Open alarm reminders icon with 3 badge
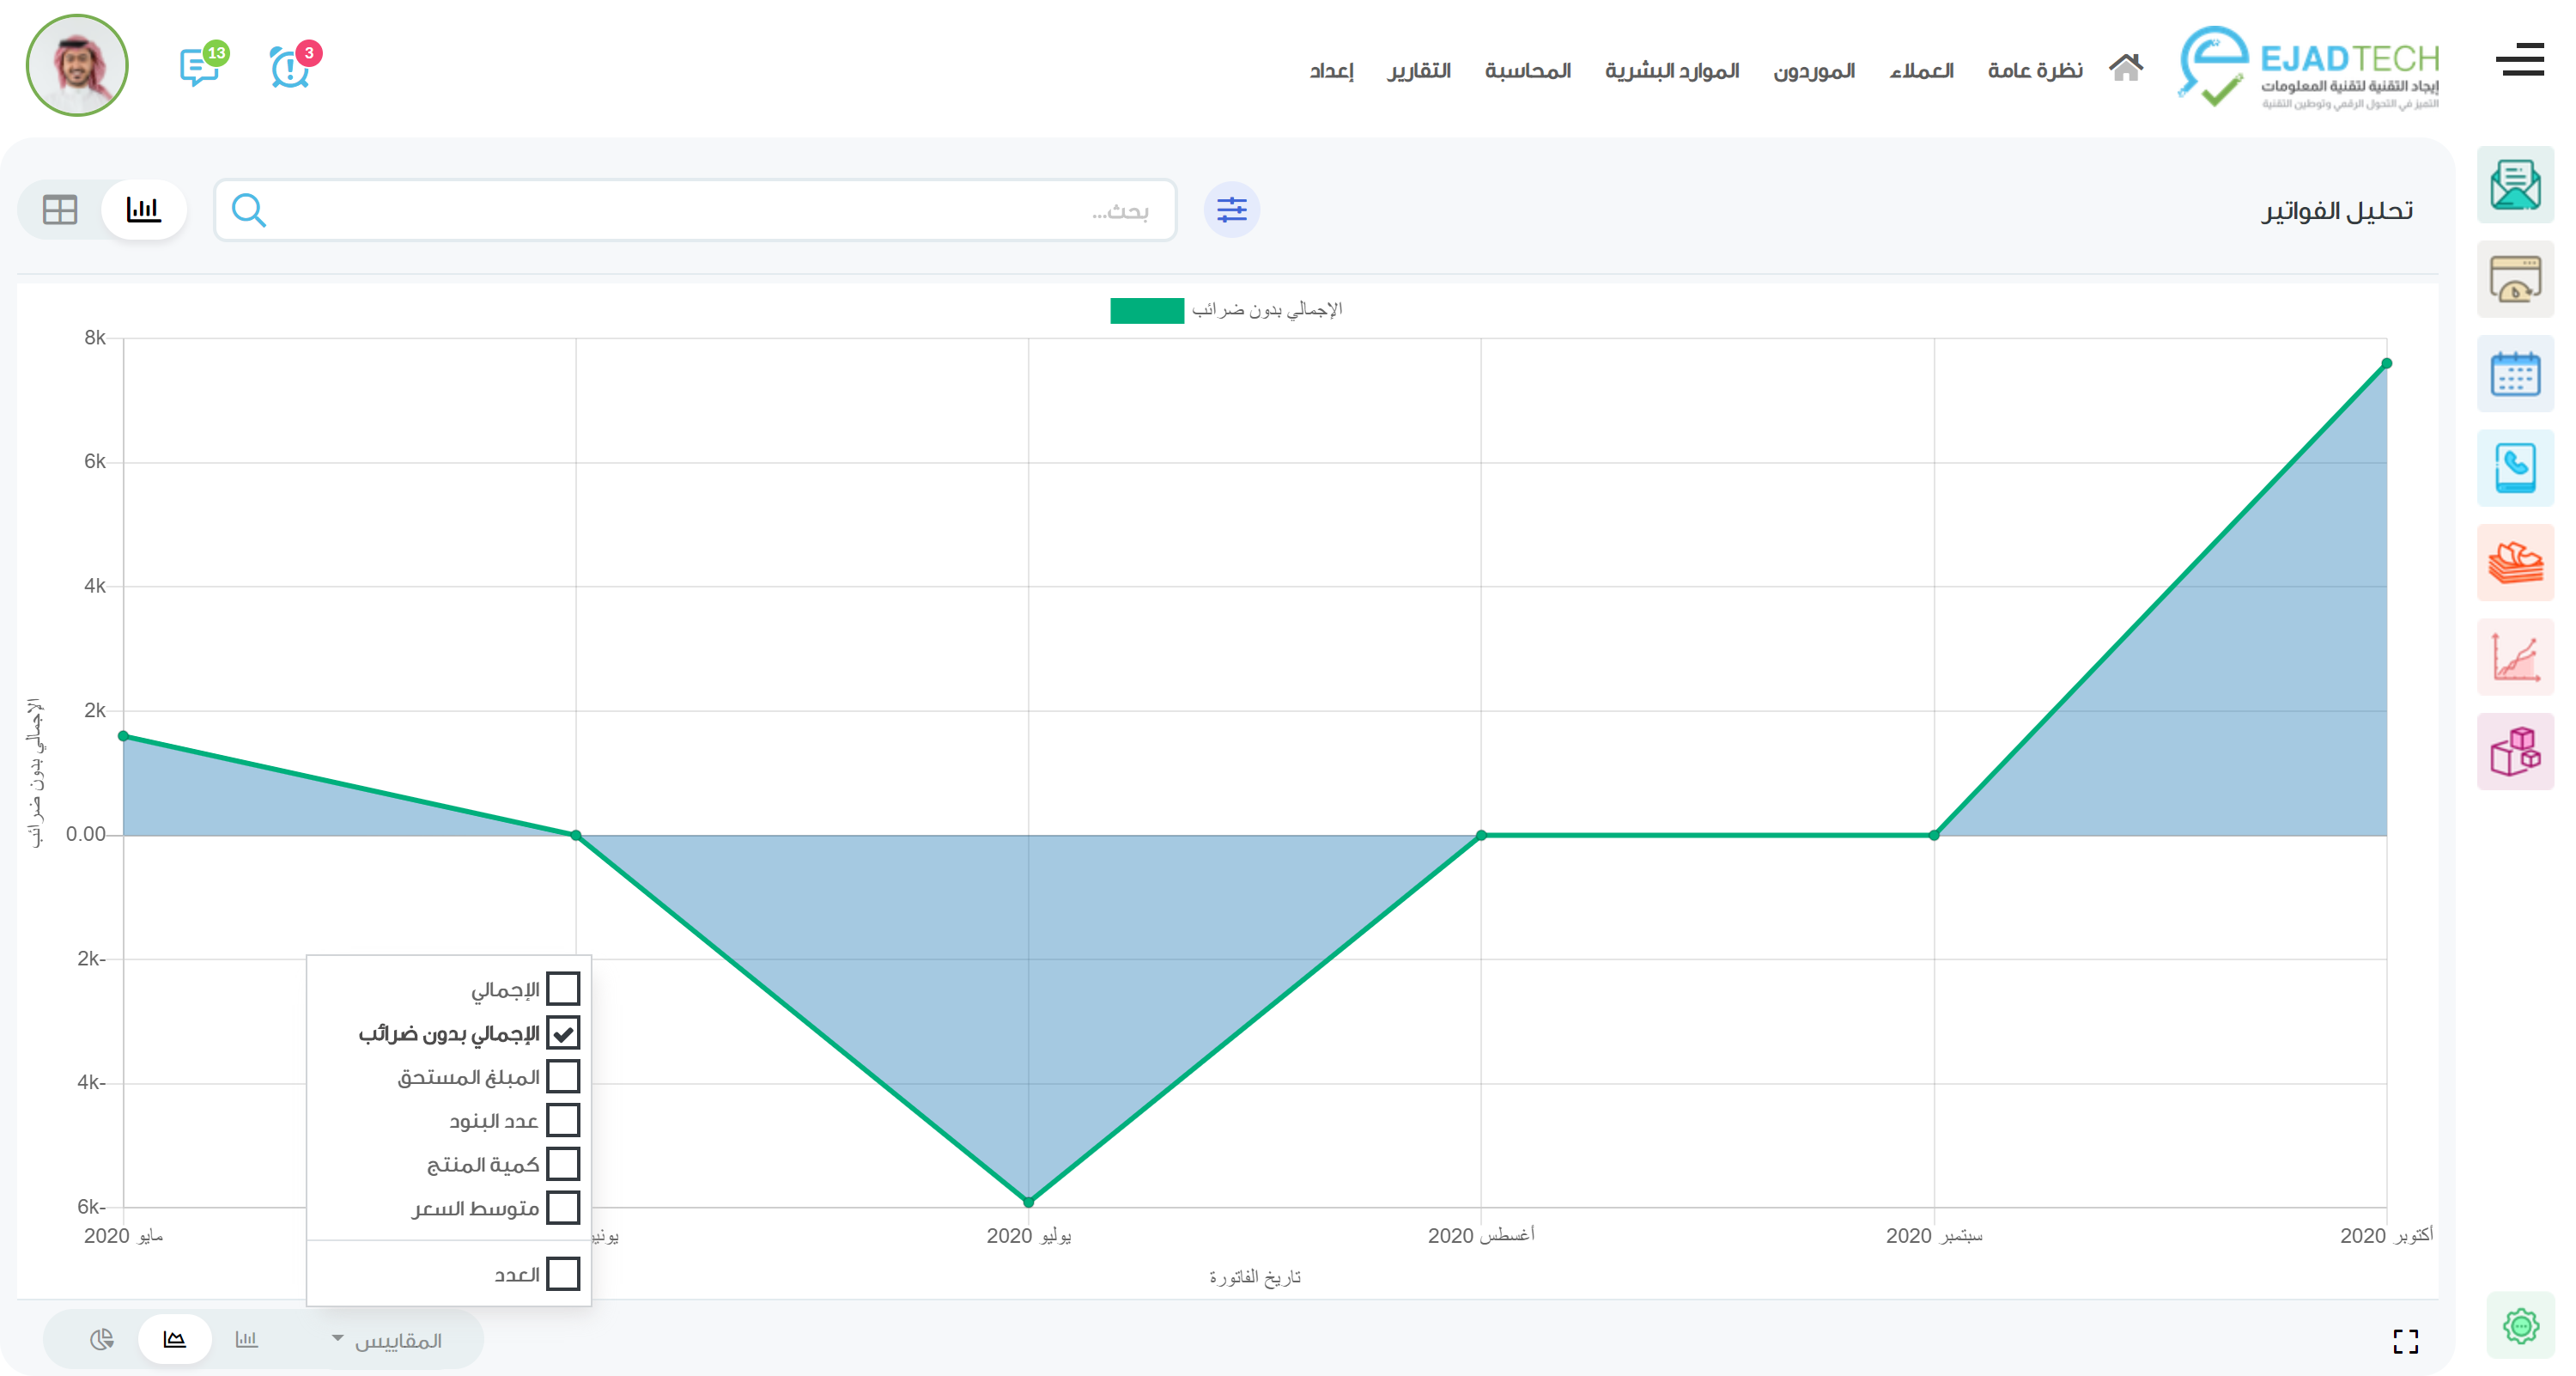 point(291,67)
